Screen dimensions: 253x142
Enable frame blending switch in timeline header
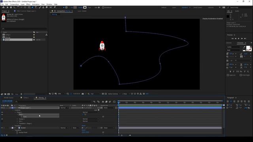pyautogui.click(x=106, y=102)
